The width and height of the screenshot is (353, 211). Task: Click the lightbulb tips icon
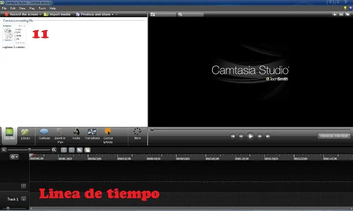[345, 8]
